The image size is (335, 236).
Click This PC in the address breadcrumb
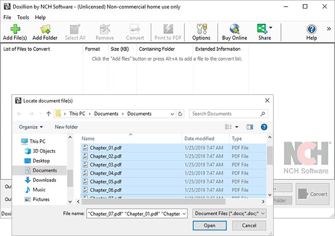point(77,114)
